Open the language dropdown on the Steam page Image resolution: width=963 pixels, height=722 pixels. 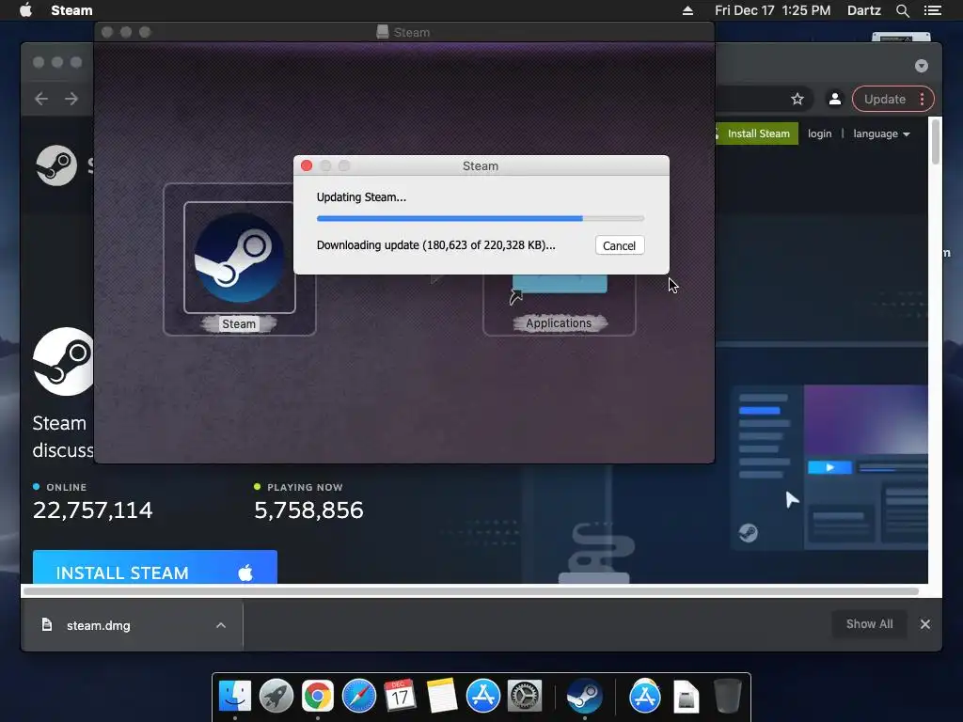pos(881,133)
